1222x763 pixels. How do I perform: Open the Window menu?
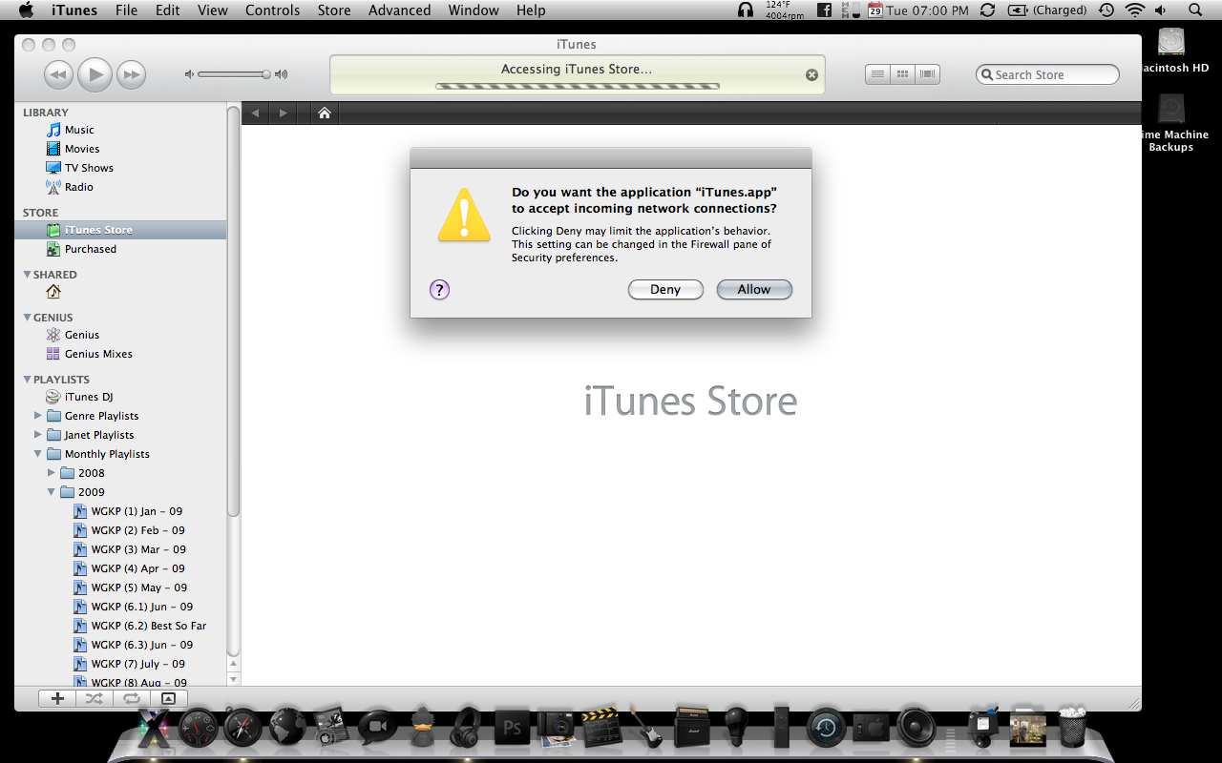point(474,10)
